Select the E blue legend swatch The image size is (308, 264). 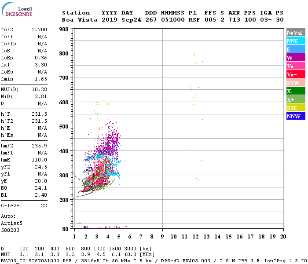pos(296,49)
